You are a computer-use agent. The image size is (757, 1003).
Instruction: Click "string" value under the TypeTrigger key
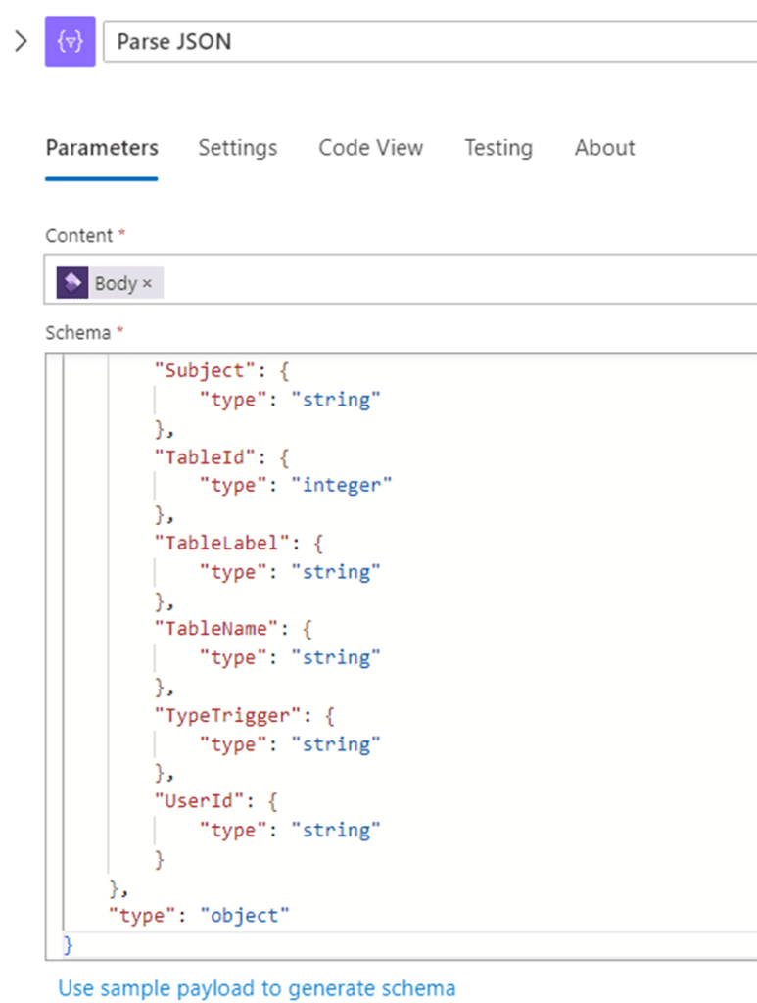[x=336, y=744]
